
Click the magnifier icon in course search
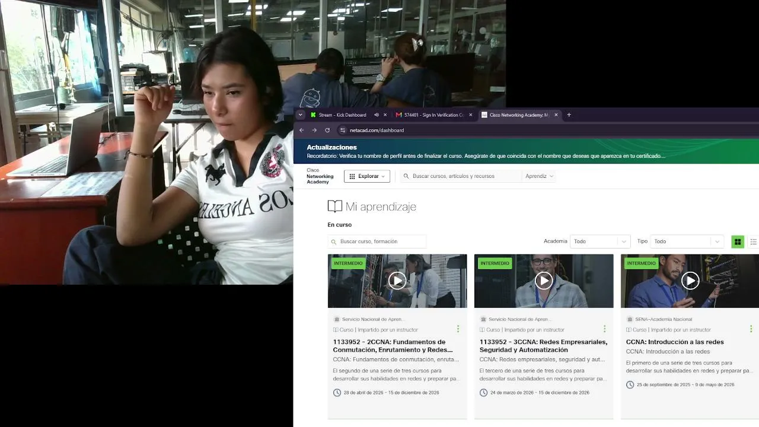coord(334,241)
